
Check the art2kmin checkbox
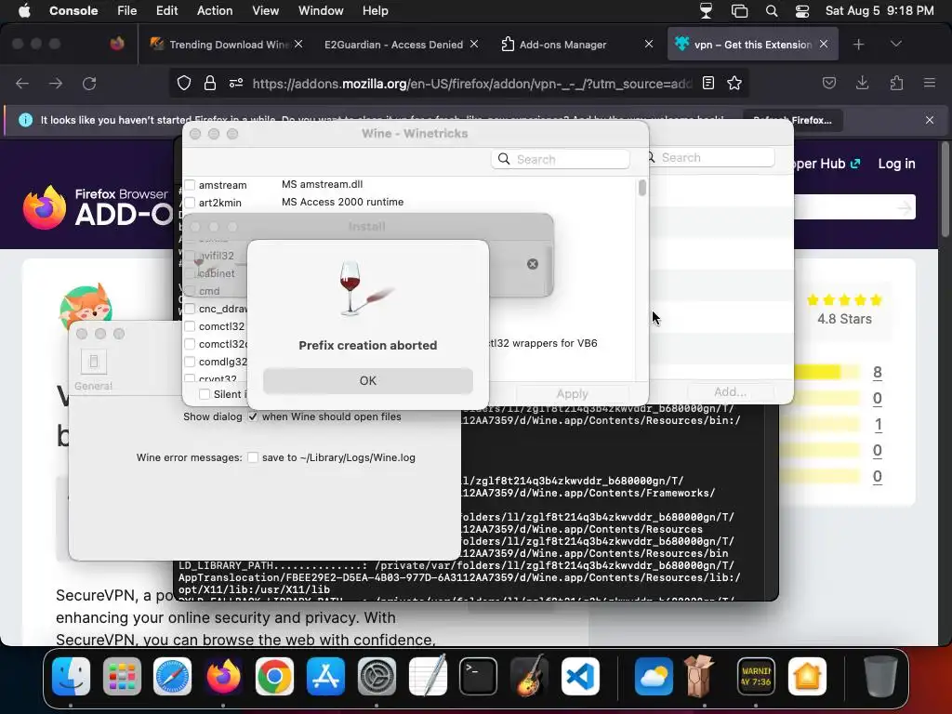[x=190, y=202]
